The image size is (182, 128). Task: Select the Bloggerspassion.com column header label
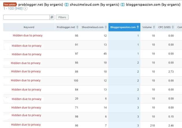pos(123,27)
